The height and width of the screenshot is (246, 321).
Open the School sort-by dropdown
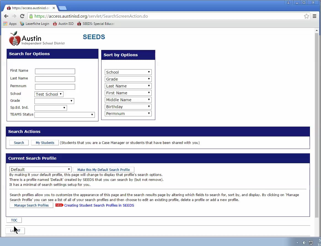pos(128,72)
